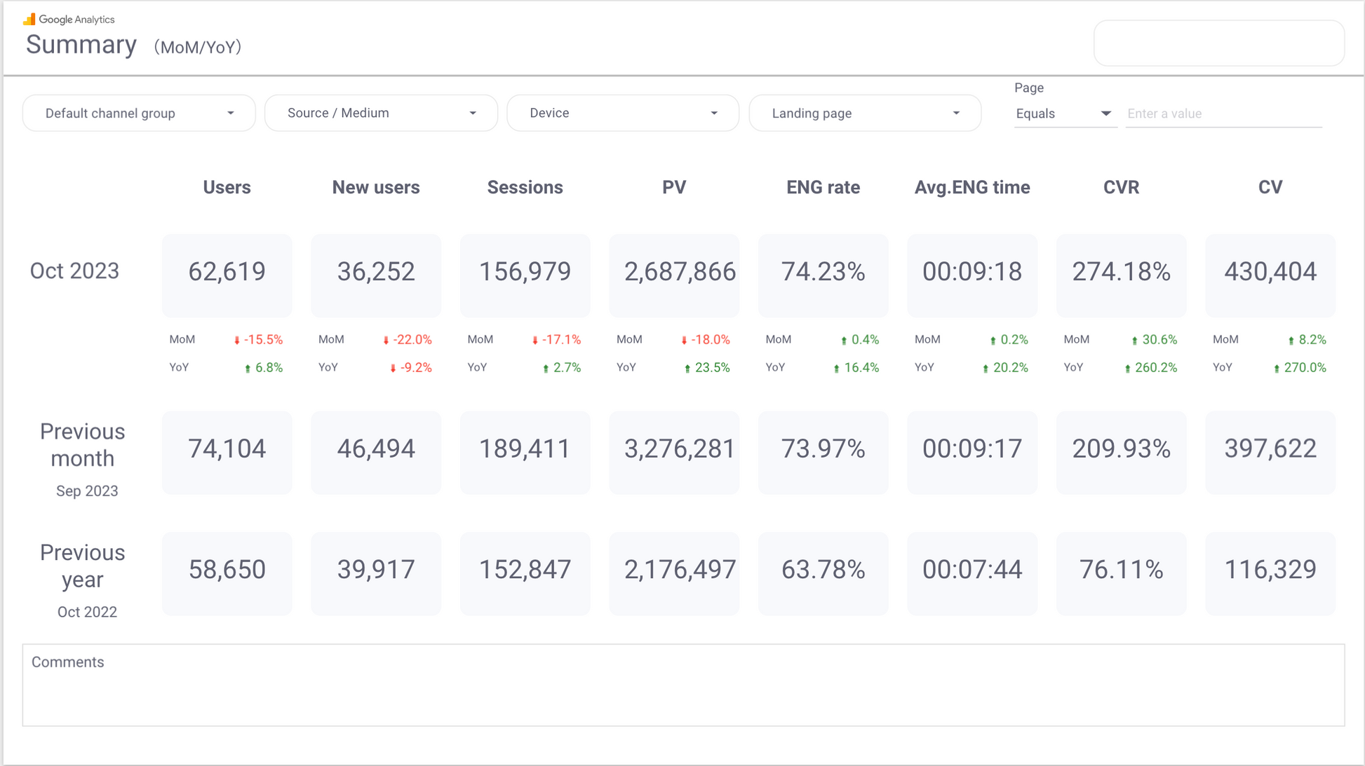Open the Default channel group dropdown
The height and width of the screenshot is (766, 1365).
point(139,114)
